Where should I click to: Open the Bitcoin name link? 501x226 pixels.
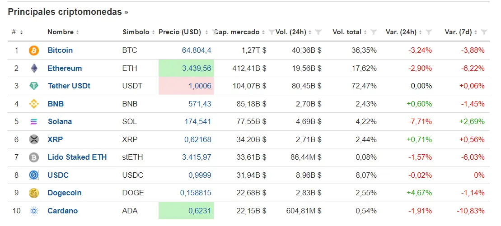tap(60, 50)
